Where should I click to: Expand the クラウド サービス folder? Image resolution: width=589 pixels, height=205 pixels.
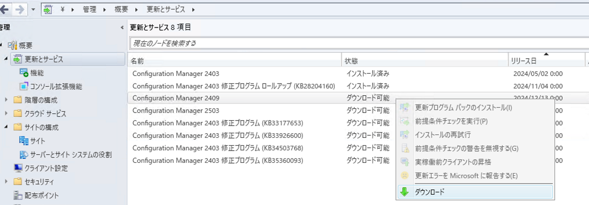(x=6, y=114)
